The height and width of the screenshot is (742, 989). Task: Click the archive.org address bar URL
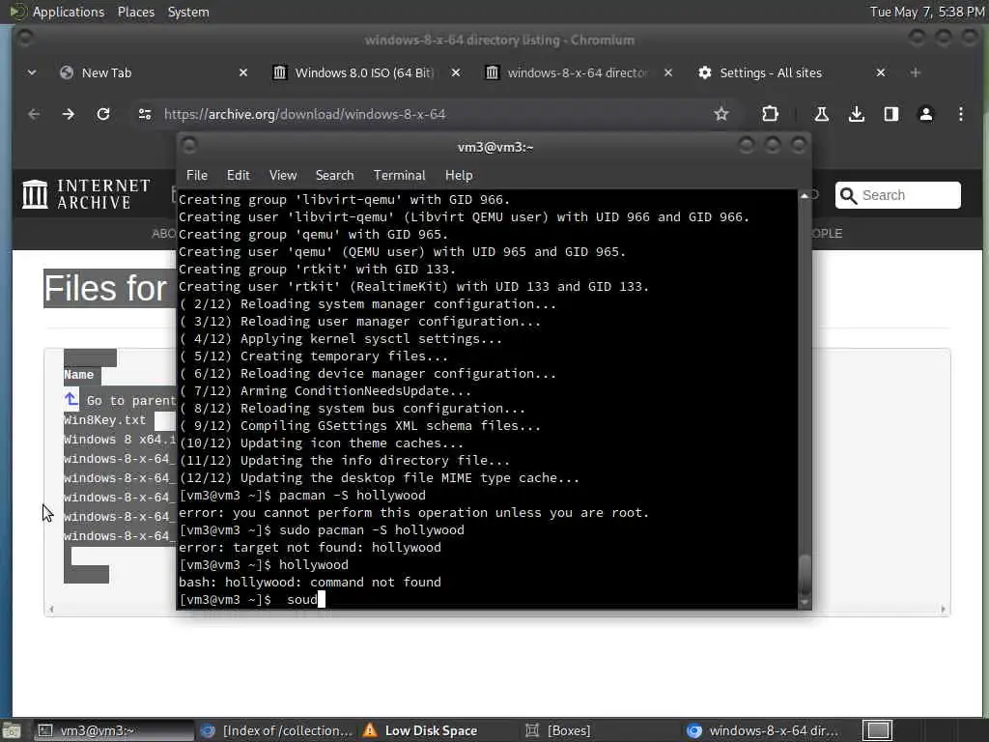point(304,114)
